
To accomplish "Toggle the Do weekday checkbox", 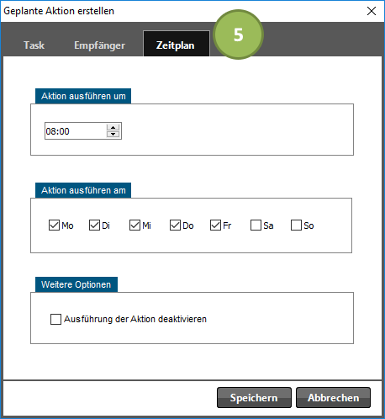I will click(175, 225).
